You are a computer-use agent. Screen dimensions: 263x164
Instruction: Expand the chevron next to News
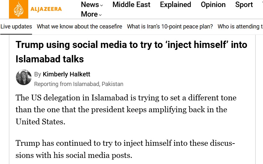coord(102,5)
